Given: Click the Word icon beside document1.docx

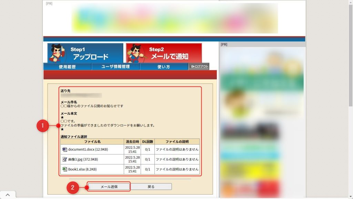Looking at the screenshot, I should pyautogui.click(x=64, y=149).
